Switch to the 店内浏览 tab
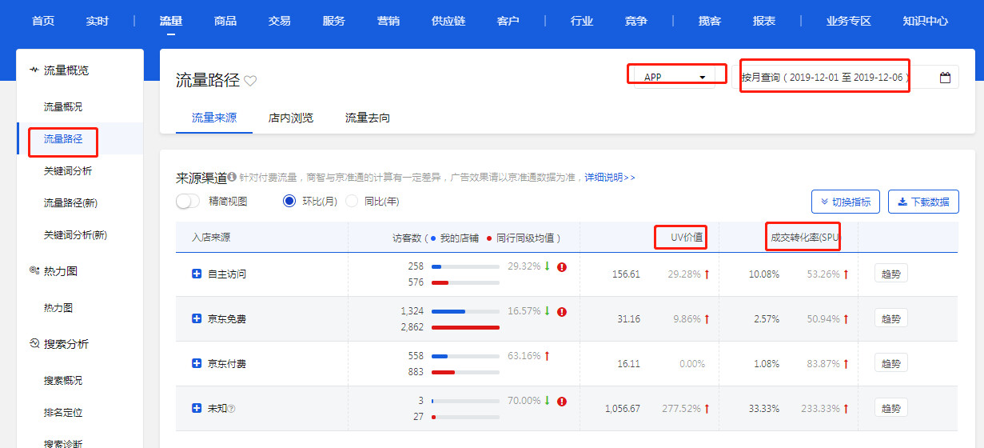 click(x=291, y=118)
